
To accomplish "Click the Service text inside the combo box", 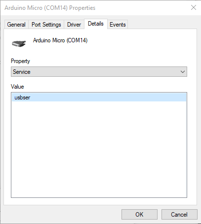I will coord(22,72).
